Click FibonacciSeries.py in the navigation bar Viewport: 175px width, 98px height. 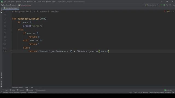25,5
